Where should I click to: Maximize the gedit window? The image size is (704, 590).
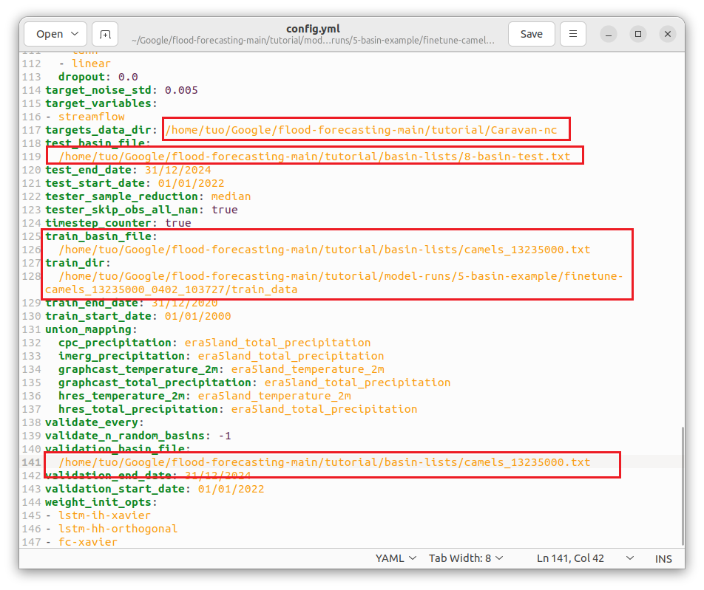point(638,34)
